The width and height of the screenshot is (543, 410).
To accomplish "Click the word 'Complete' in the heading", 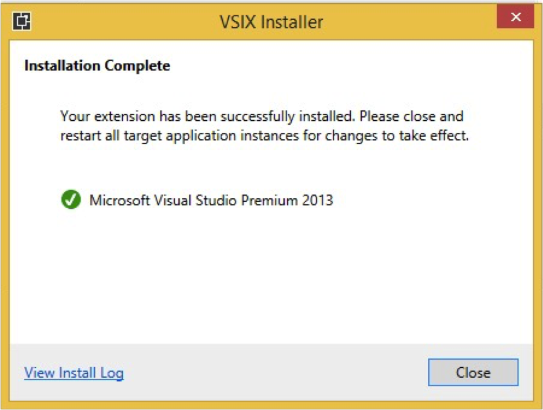I will [x=137, y=66].
